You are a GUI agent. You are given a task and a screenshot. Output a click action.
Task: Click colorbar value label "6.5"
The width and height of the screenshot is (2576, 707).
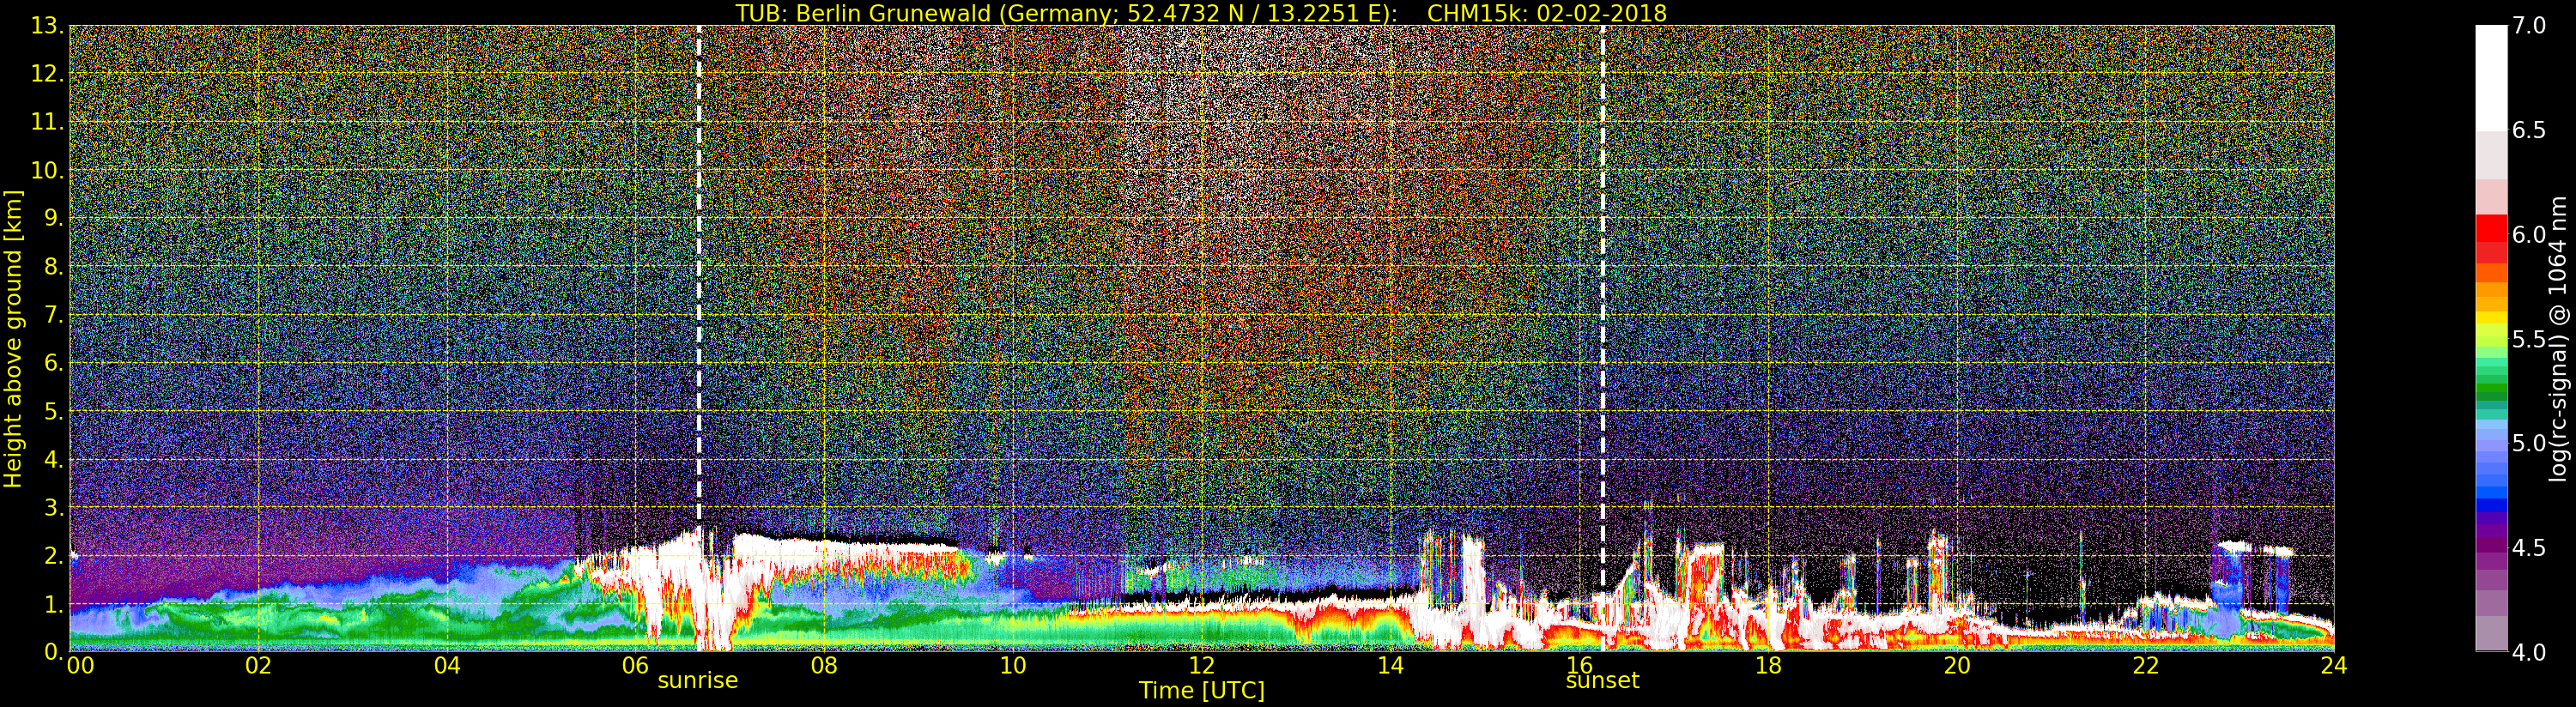point(2529,130)
